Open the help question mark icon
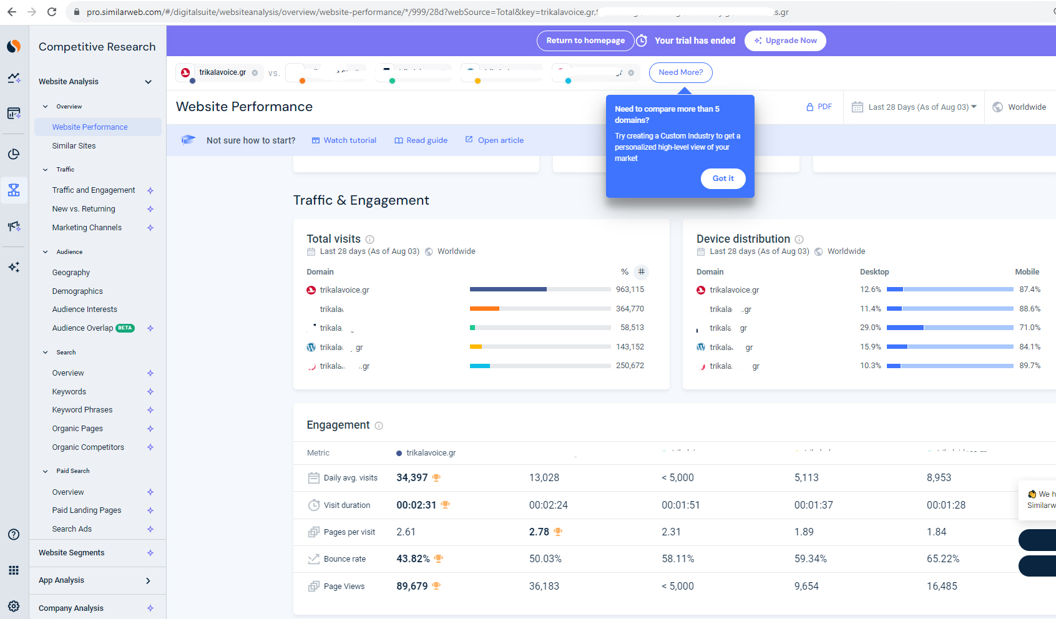 click(14, 535)
